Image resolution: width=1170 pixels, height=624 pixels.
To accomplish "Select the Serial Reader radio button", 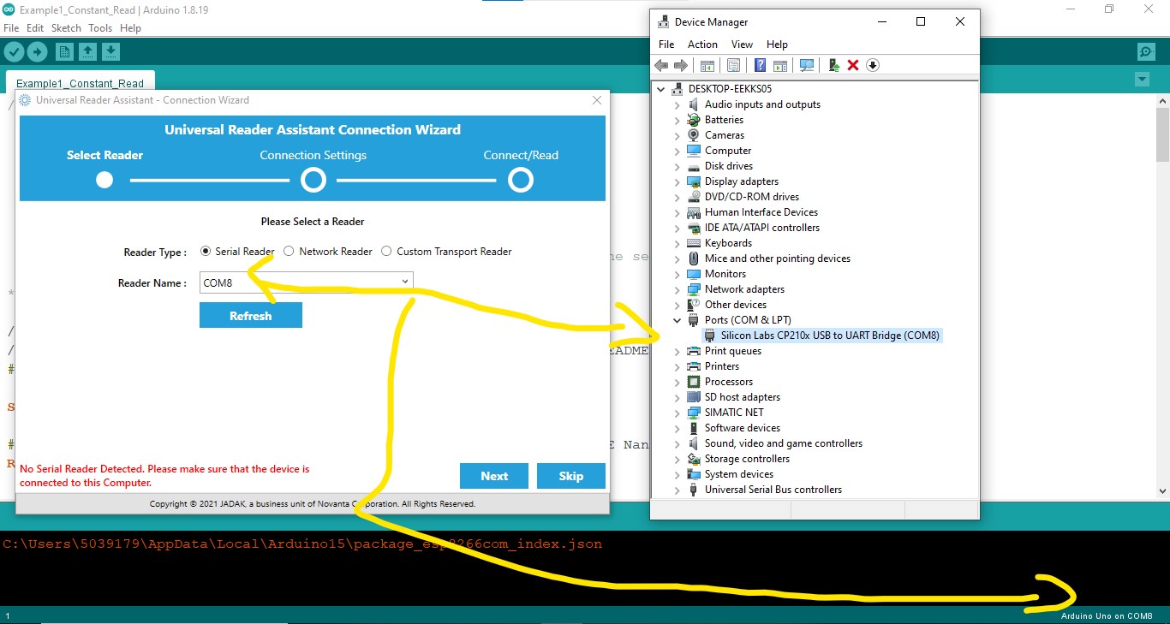I will point(206,252).
